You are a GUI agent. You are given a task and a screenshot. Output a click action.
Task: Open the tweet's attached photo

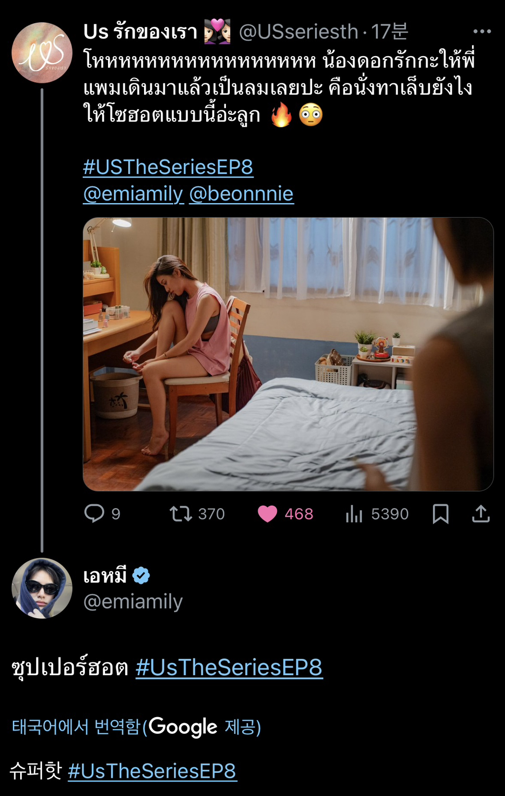point(288,354)
